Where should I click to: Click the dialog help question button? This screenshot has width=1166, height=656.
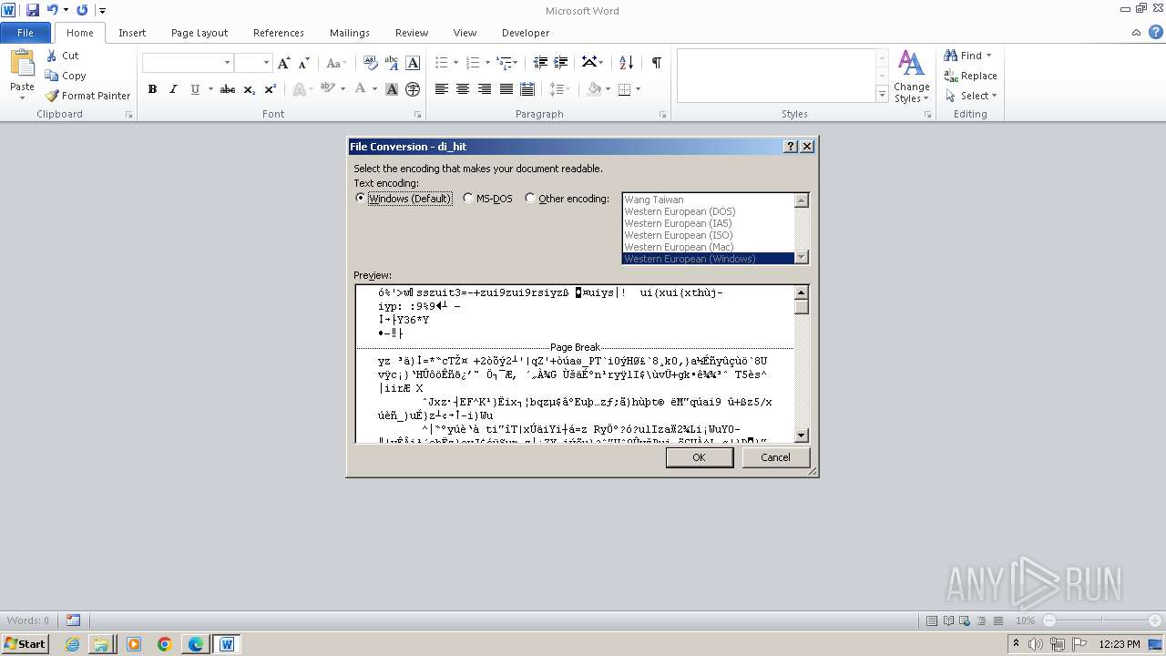(790, 147)
